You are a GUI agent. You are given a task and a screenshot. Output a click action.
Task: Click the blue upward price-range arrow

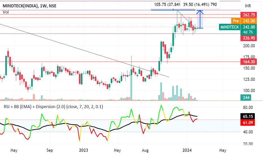coord(200,19)
